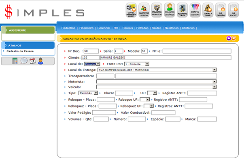This screenshot has width=244, height=159.
Task: Open the Local de dropdown
Action: coord(92,64)
